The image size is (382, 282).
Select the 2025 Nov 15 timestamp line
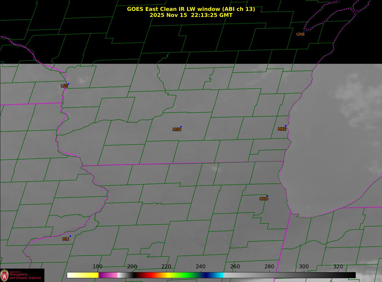[191, 15]
